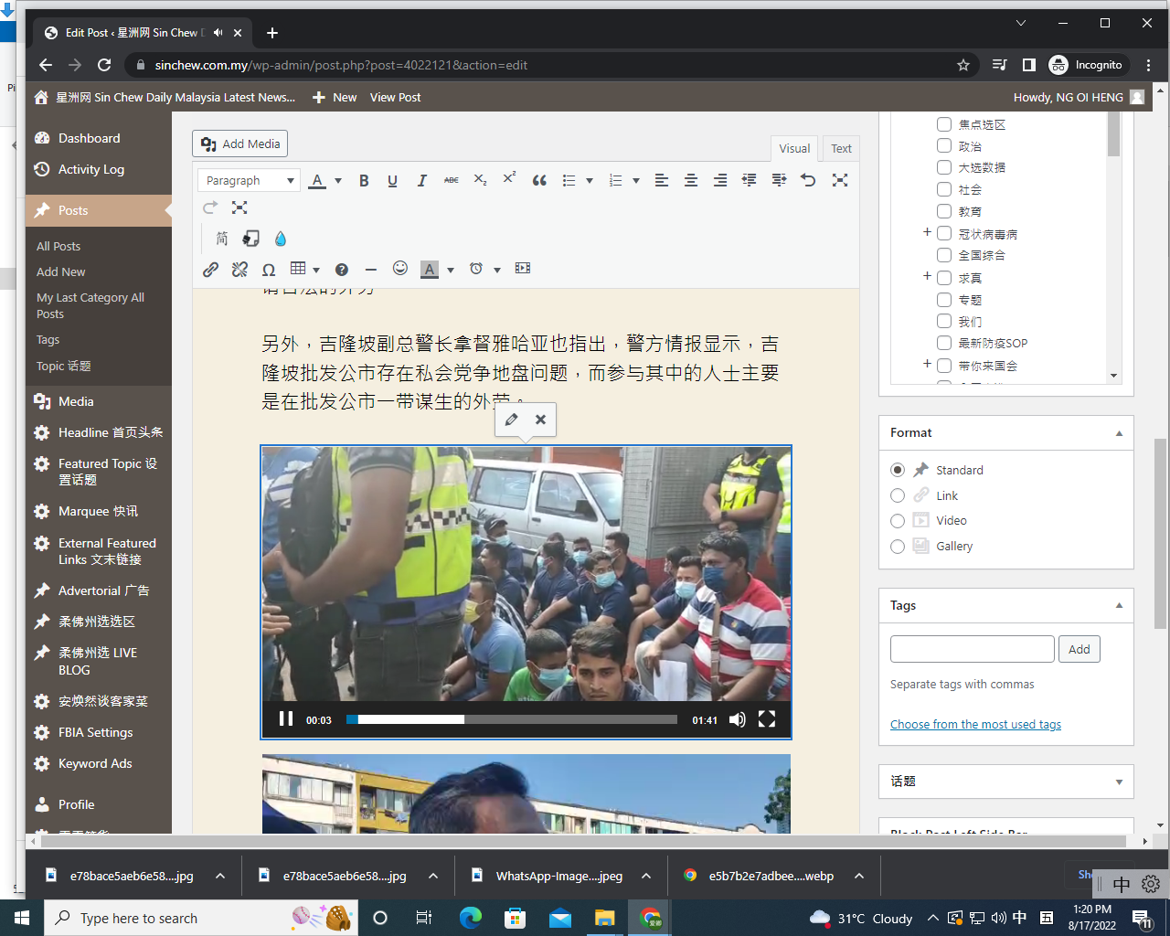Insert a blockquote in the post
Screen dimensions: 1170x936
(x=539, y=181)
